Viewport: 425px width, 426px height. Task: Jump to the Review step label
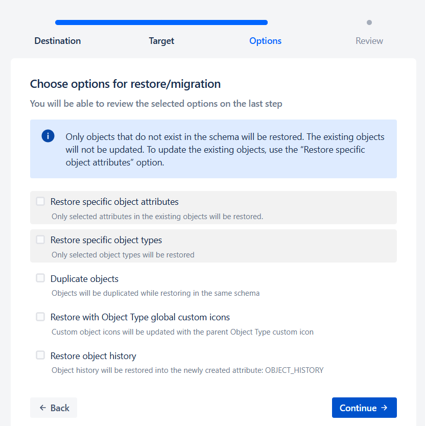click(x=369, y=41)
